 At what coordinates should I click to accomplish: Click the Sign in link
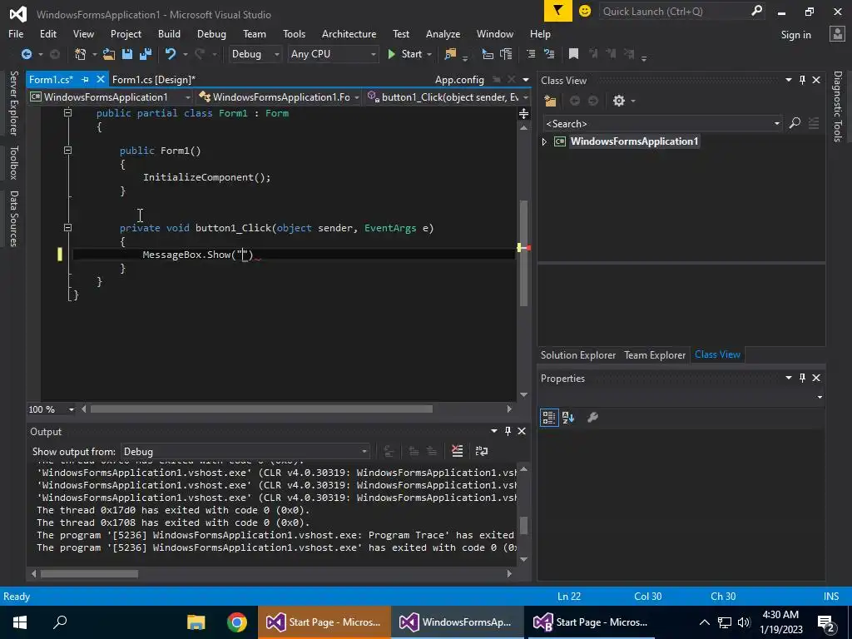795,34
